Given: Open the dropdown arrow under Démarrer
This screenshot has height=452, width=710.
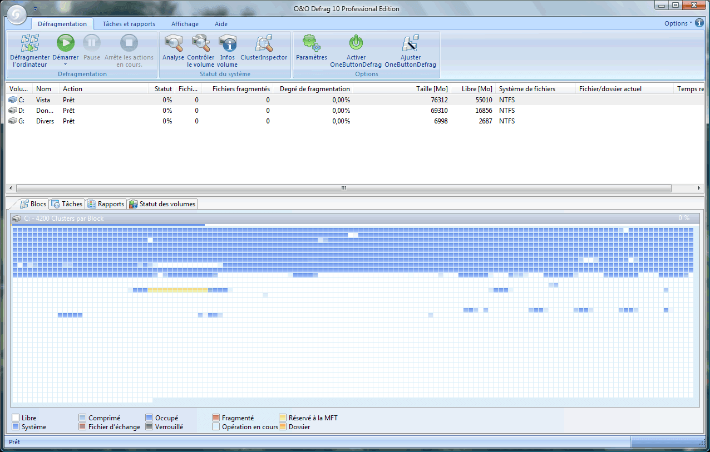Looking at the screenshot, I should click(66, 64).
